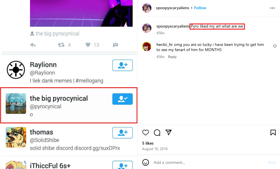Screen dimensions: 280x169
Task: Click Reply under the hectic_hr comment
Action: click(172, 57)
